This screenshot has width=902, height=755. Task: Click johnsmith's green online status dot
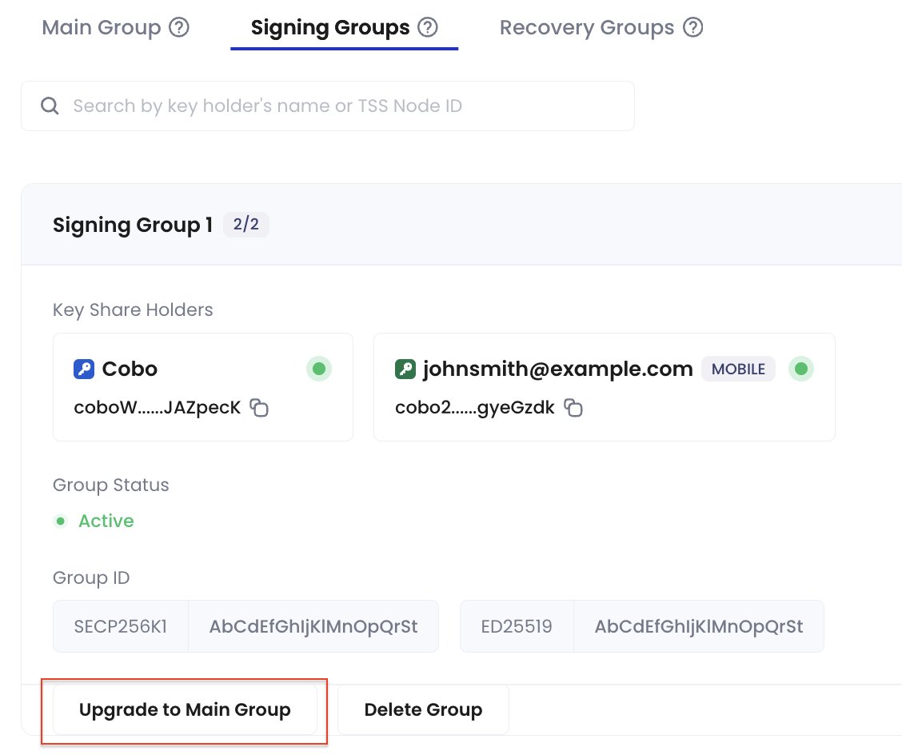800,369
